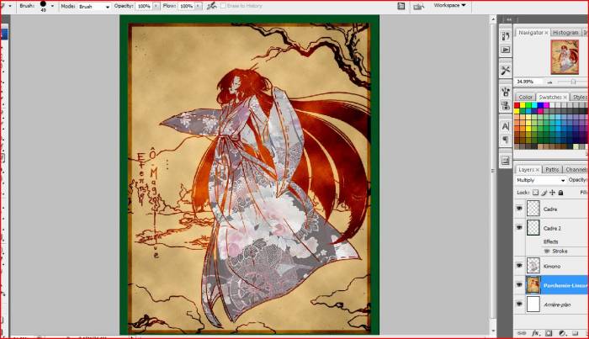Toggle lock position move icon

coord(552,193)
